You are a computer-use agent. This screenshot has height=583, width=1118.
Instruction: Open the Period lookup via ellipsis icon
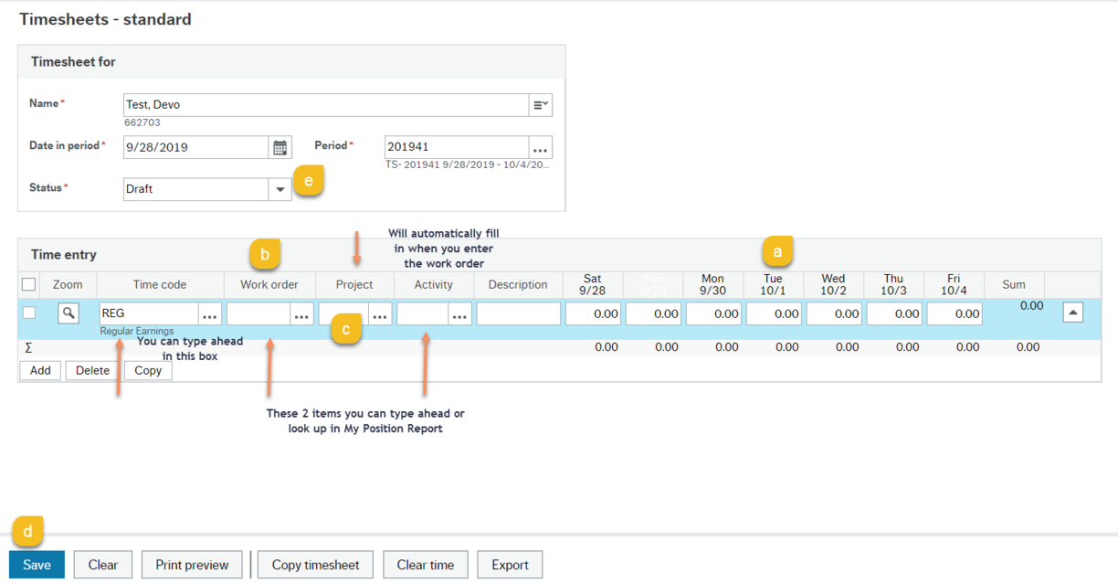point(540,147)
